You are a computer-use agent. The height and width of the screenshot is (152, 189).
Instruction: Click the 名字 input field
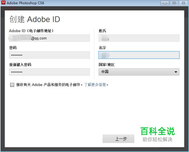point(139,55)
